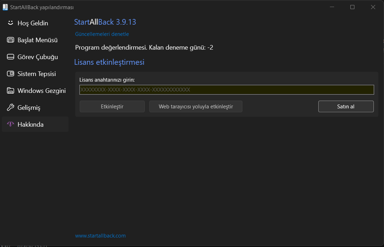Click the smiley icon beside Hoş Geldin

[x=10, y=23]
